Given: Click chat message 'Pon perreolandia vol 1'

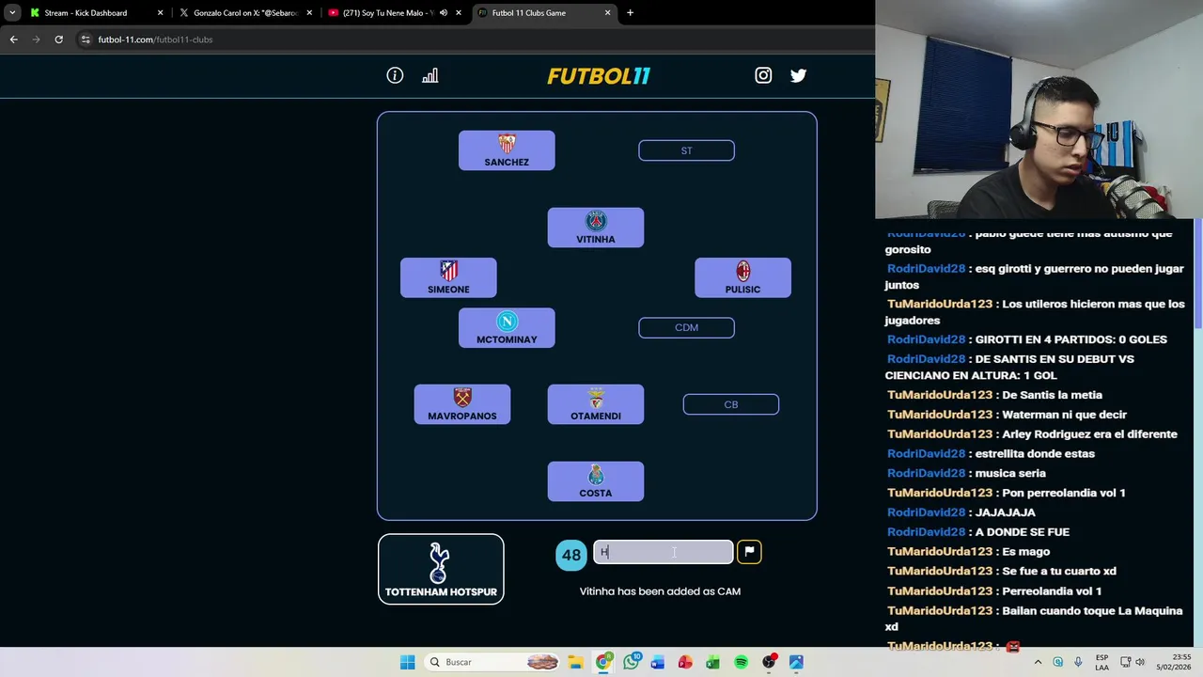Looking at the screenshot, I should 1064,493.
